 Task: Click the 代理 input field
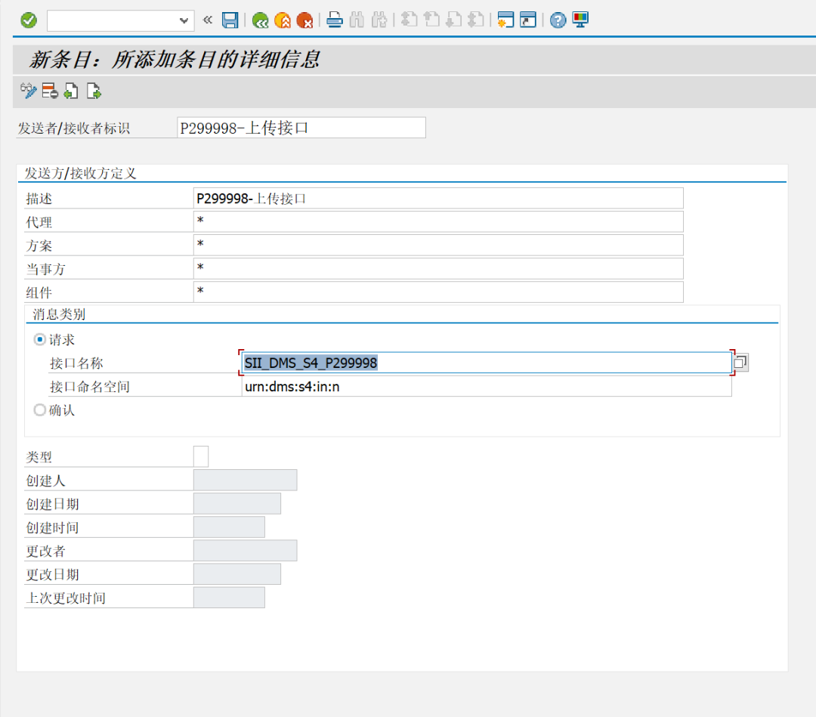tap(438, 221)
